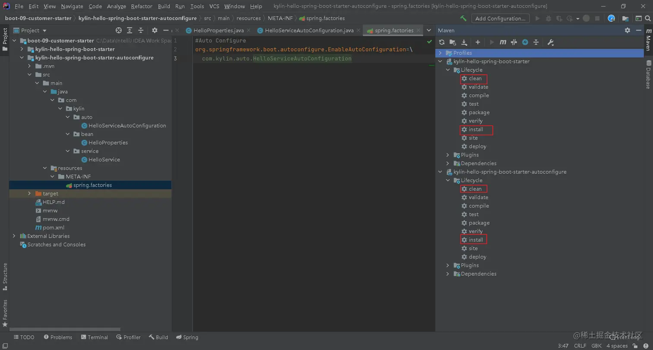Expand External Libraries node

(x=14, y=236)
